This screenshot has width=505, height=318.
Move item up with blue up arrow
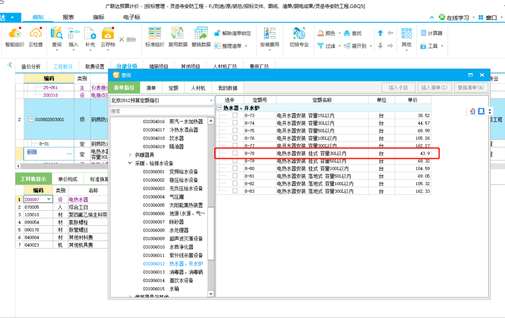[x=380, y=33]
